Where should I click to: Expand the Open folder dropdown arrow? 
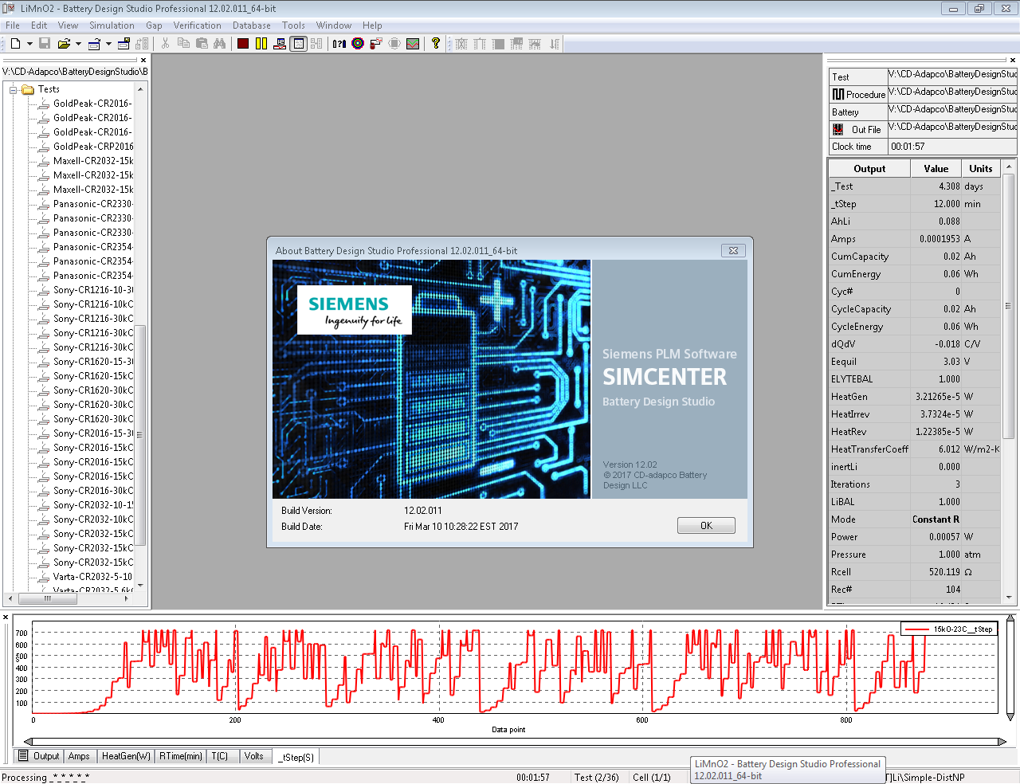click(79, 44)
